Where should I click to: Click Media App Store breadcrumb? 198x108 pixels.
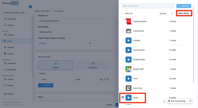[x=42, y=11]
